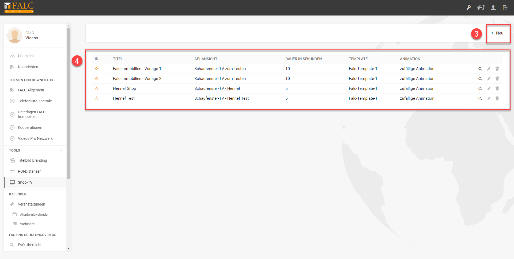Screen dimensions: 514x259
Task: Click the sidebar scrollbar down arrow
Action: 69,249
